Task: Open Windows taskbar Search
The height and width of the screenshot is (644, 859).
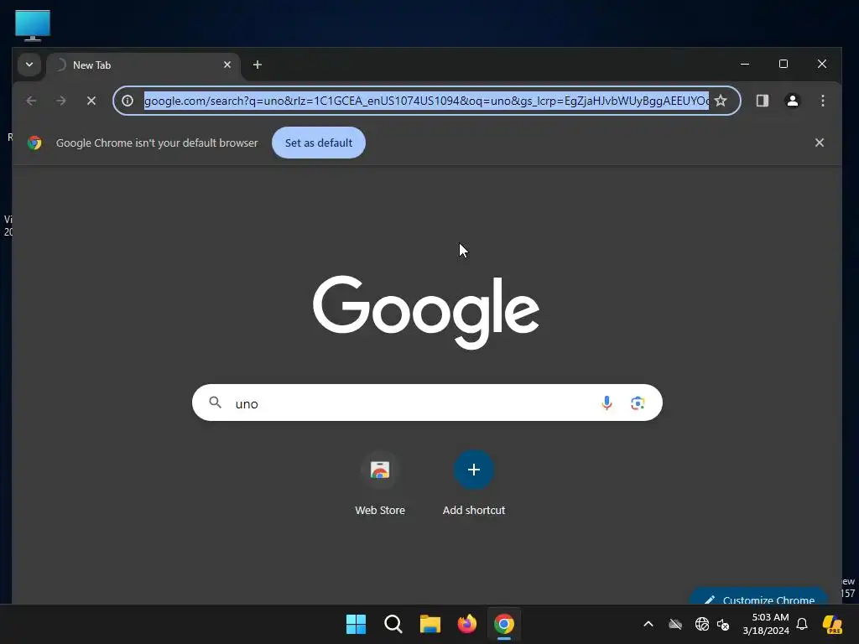Action: (393, 624)
